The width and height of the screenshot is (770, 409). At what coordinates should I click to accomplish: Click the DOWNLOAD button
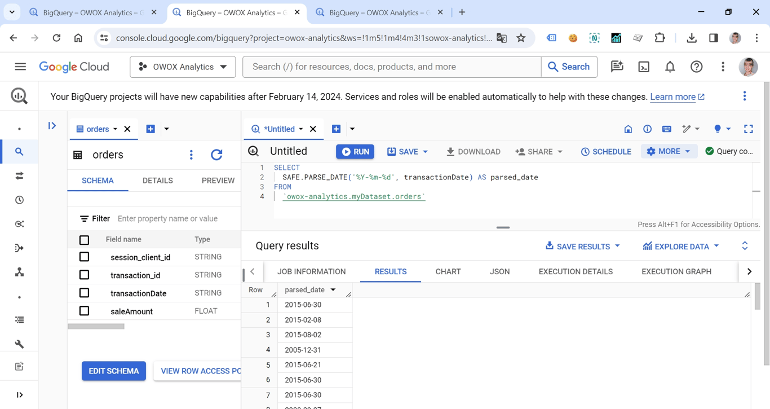coord(473,152)
